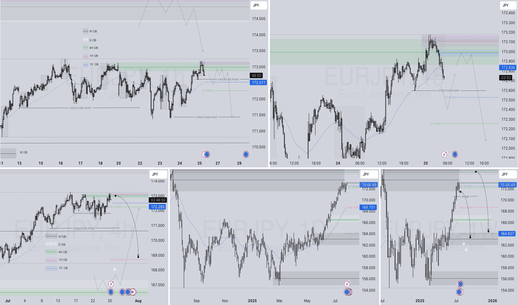This screenshot has width=518, height=305.
Task: Select the 15' OB legend entry on 4h chart
Action: click(57, 268)
